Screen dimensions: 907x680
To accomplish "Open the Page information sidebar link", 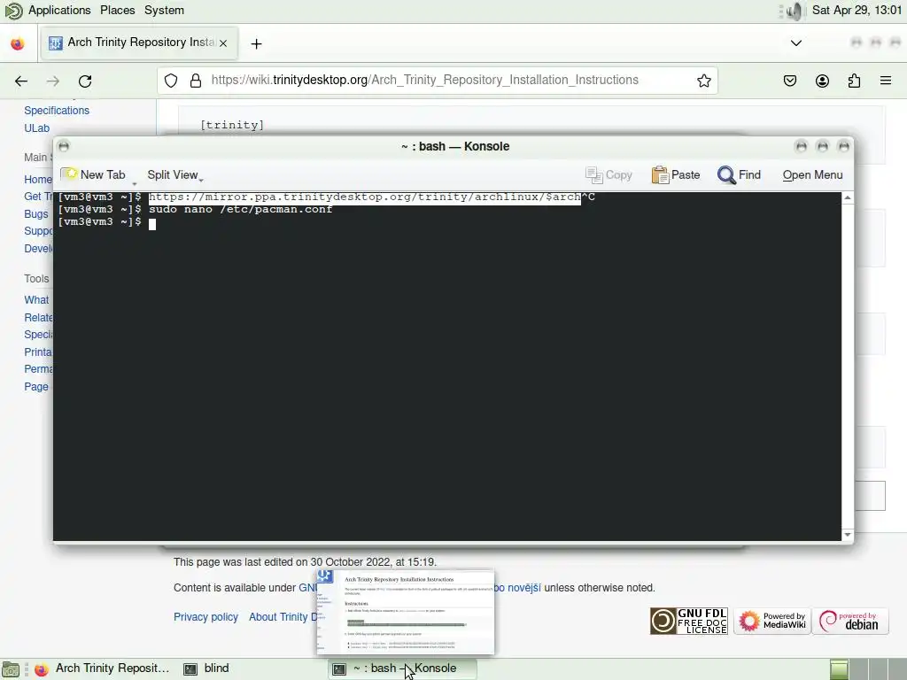I will click(x=35, y=386).
